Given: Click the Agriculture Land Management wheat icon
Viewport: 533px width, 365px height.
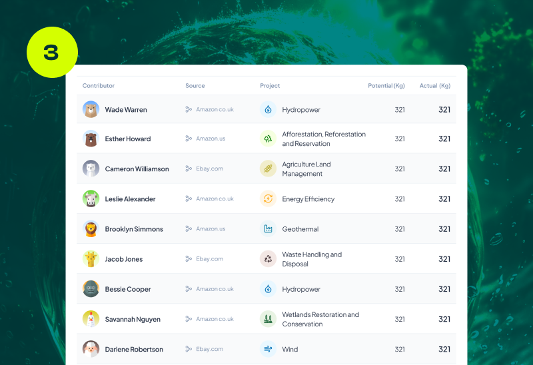Looking at the screenshot, I should point(268,169).
